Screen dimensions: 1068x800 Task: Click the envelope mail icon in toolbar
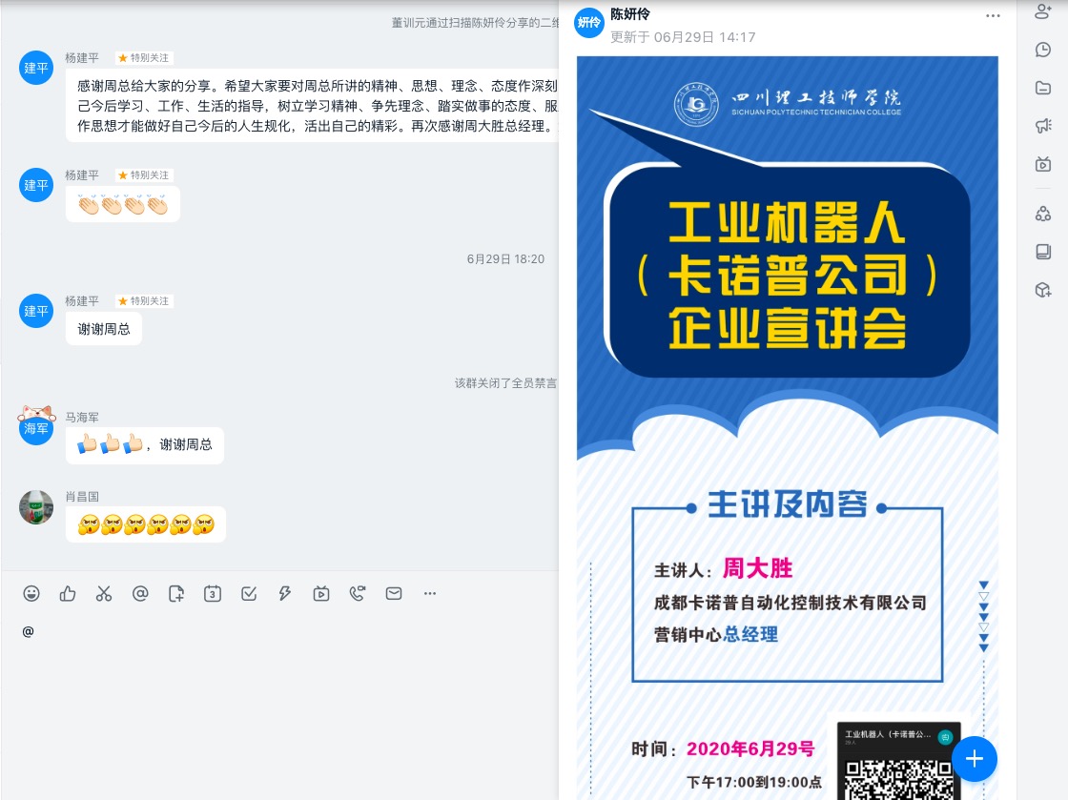[x=394, y=594]
